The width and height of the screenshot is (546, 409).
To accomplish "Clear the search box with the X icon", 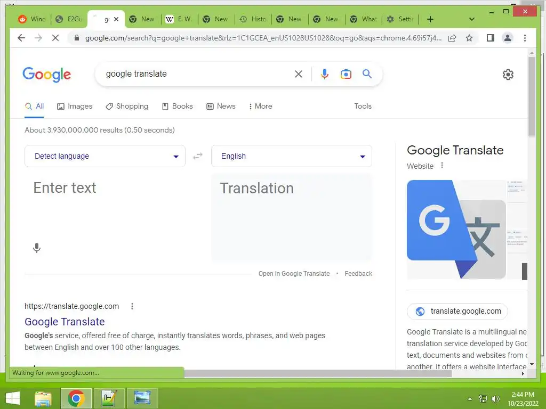I will [x=299, y=74].
